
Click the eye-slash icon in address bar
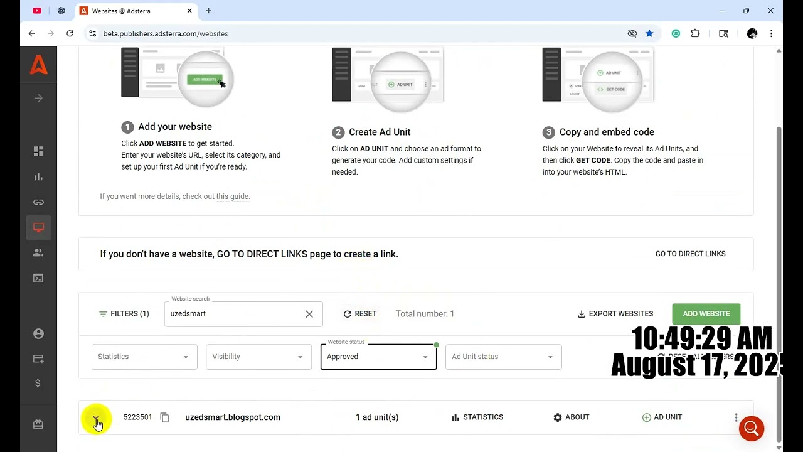tap(632, 33)
